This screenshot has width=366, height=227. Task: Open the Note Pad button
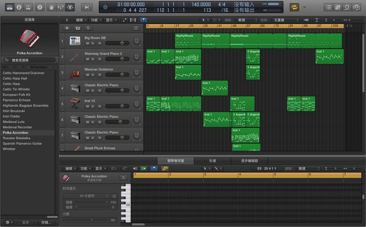pyautogui.click(x=338, y=7)
